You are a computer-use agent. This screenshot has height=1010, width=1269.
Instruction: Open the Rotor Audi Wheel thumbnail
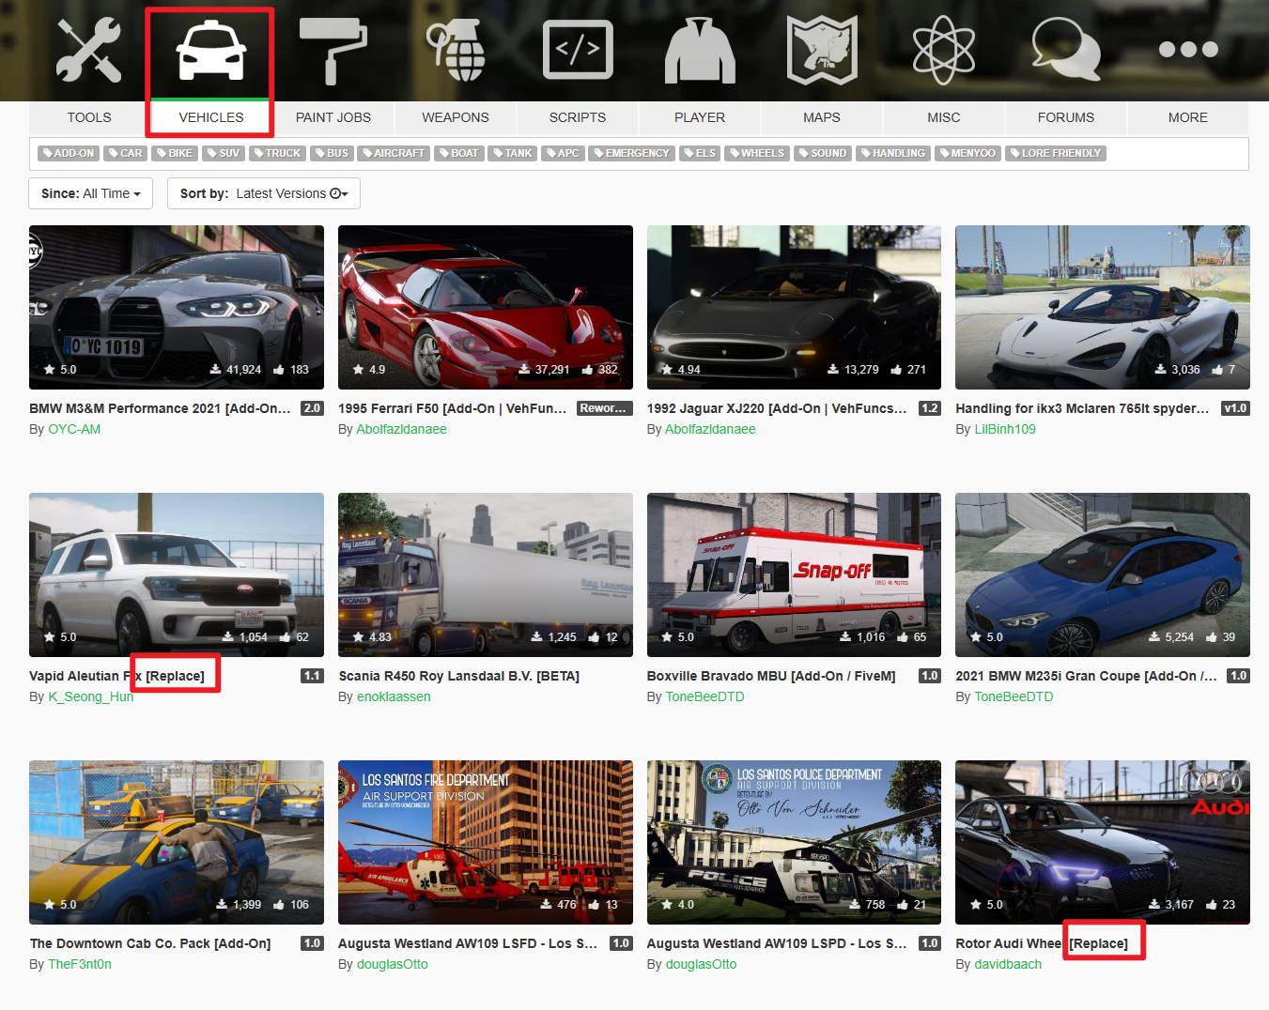pos(1103,842)
